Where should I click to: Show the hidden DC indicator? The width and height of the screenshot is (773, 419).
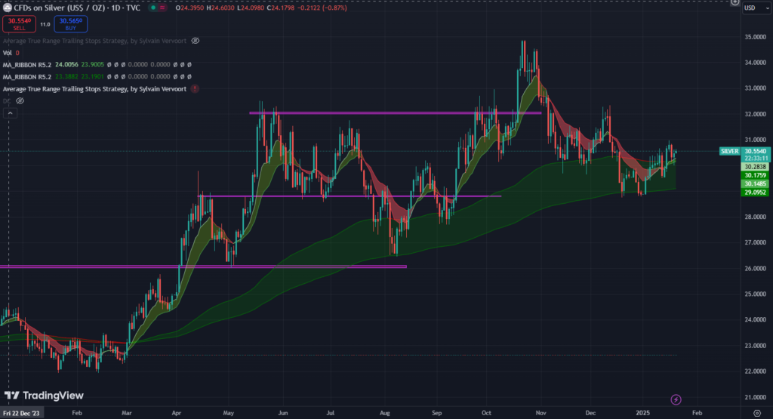click(x=20, y=100)
